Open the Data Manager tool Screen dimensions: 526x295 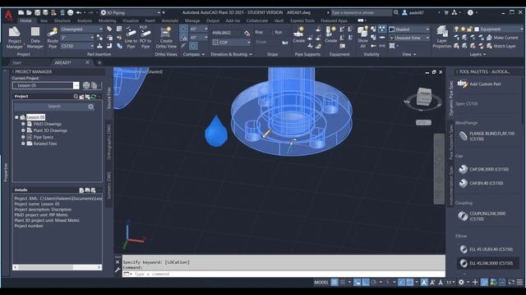[35, 38]
